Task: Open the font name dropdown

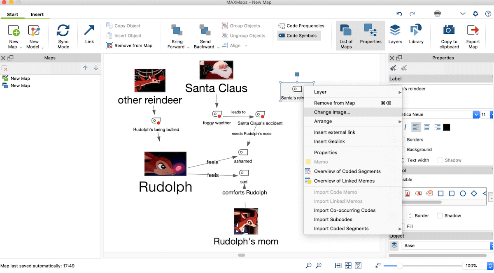Action: 476,115
